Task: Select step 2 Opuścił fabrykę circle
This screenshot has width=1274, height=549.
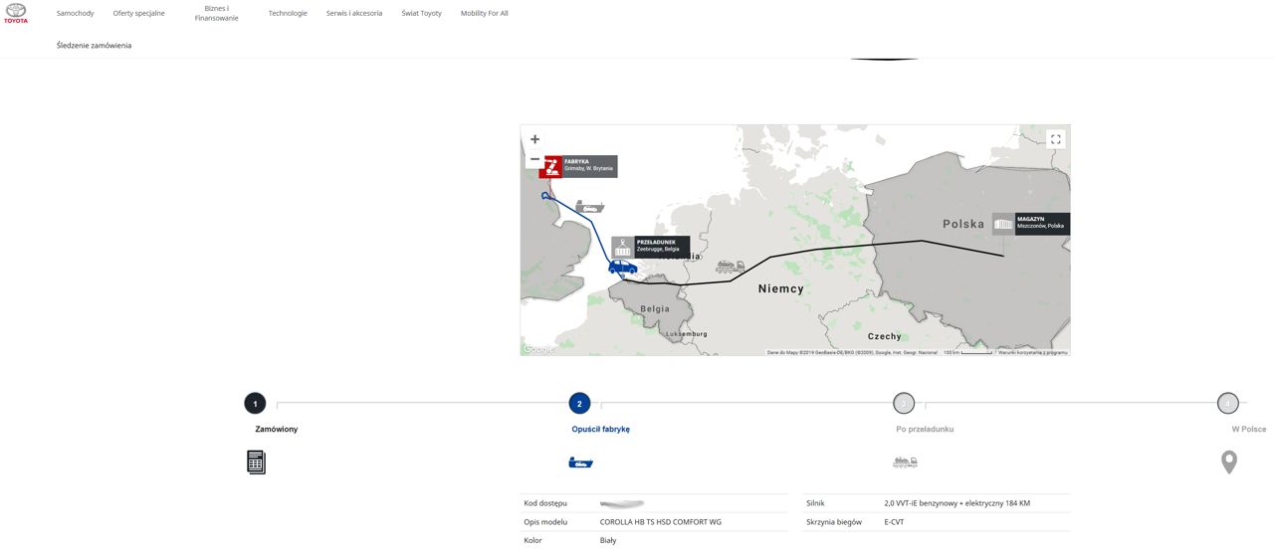Action: pos(579,403)
